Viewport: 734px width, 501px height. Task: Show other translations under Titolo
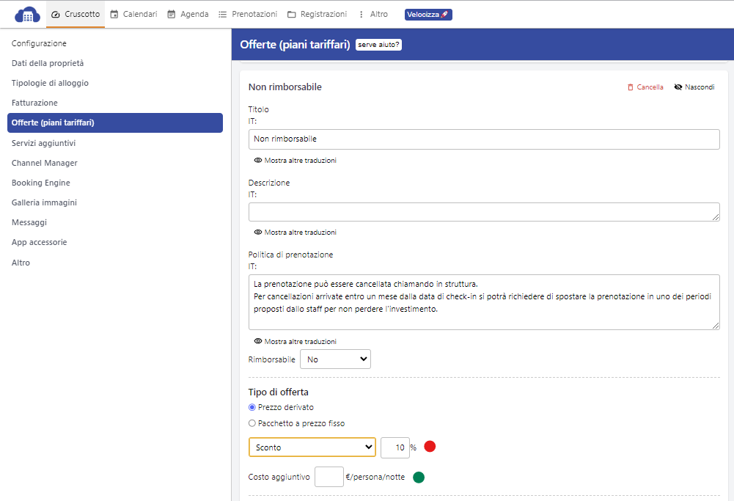pyautogui.click(x=295, y=160)
